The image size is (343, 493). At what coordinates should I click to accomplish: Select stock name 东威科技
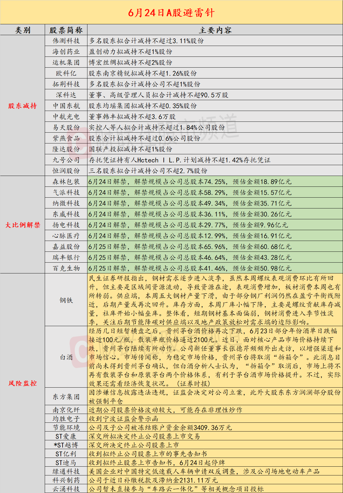[x=66, y=214]
